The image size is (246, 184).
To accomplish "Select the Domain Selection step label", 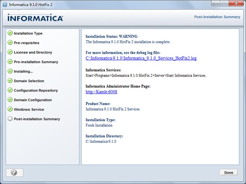I will tap(29, 81).
